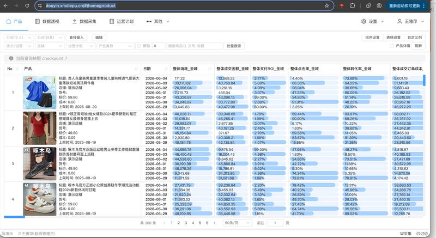Click the black sneaker product thumbnail
The height and width of the screenshot is (238, 436).
(40, 163)
